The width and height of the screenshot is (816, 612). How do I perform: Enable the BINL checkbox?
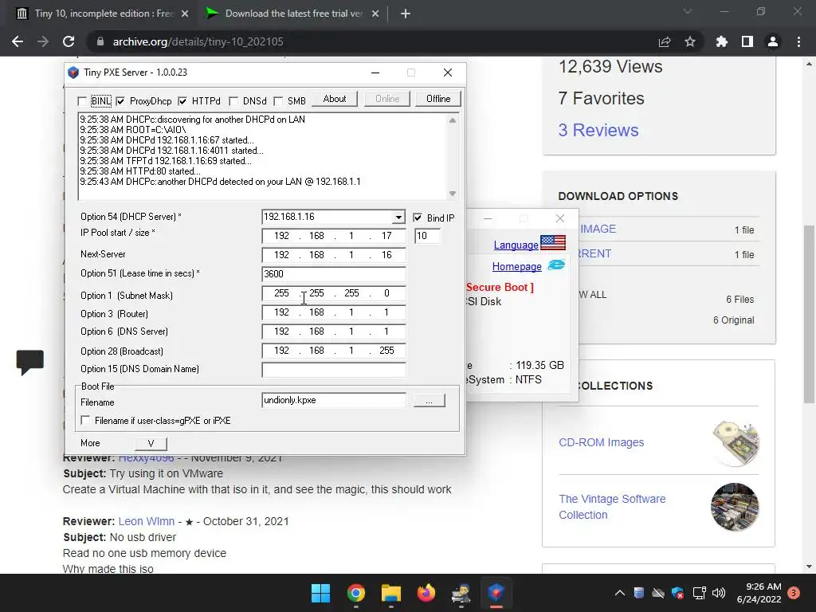pyautogui.click(x=82, y=101)
